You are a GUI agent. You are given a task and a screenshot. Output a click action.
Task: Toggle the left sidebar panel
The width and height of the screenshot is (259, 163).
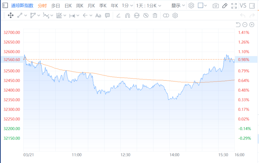point(5,6)
